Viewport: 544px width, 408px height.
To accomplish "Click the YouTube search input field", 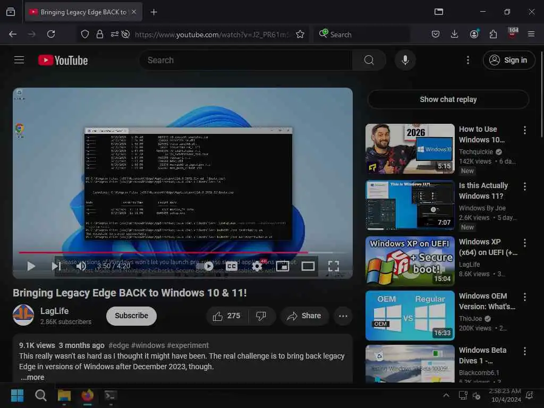I will (x=245, y=60).
